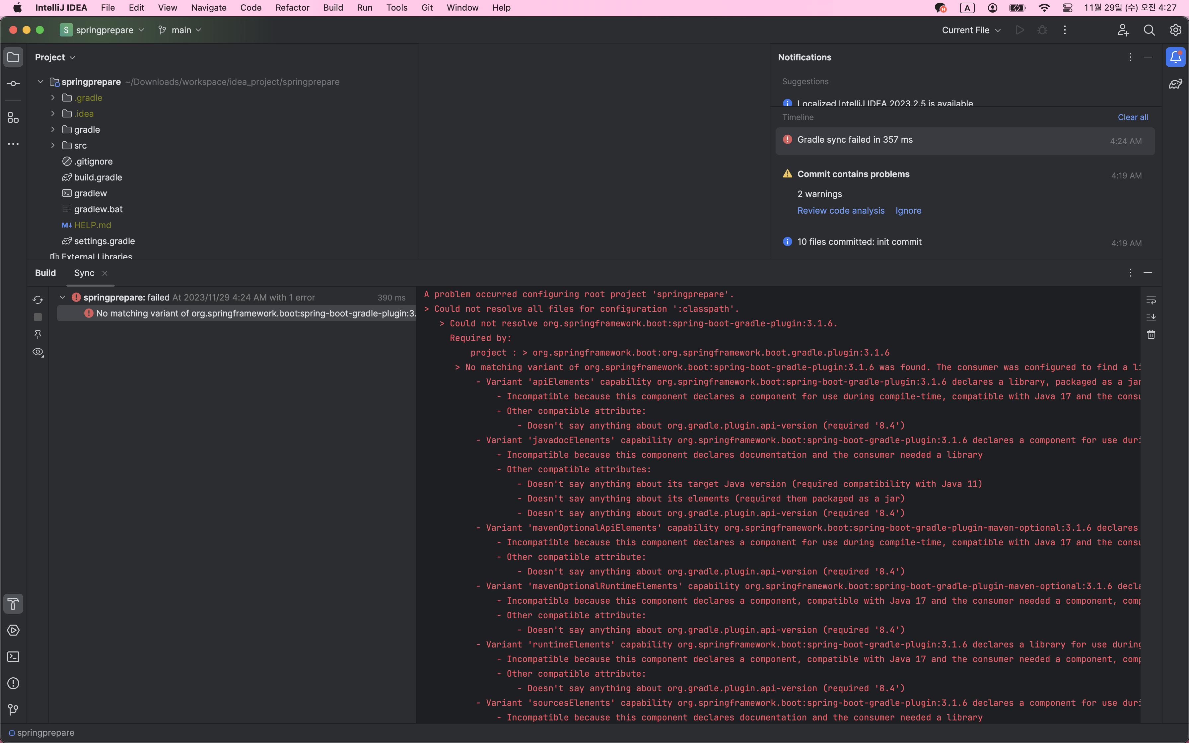This screenshot has width=1189, height=743.
Task: Toggle scroll to end of output
Action: click(1151, 317)
